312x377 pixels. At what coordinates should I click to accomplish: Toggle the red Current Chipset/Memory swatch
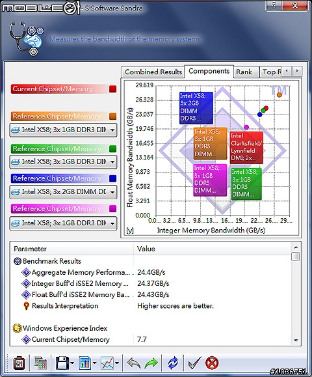tap(113, 89)
